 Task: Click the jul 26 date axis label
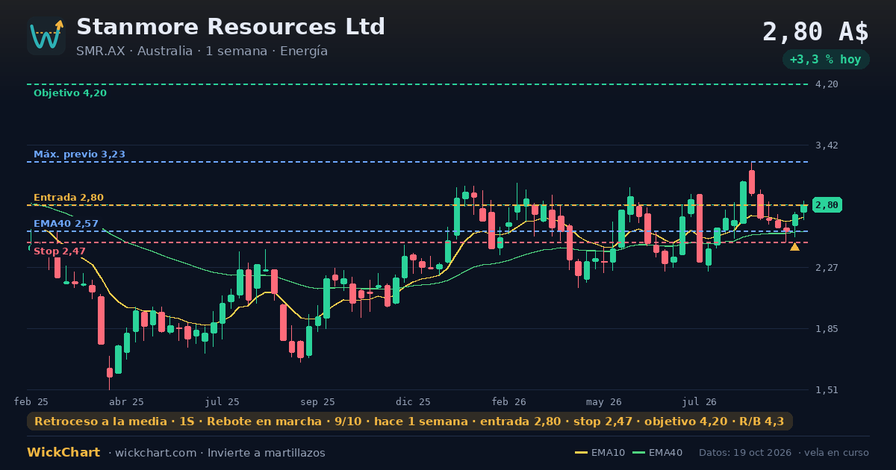click(700, 401)
